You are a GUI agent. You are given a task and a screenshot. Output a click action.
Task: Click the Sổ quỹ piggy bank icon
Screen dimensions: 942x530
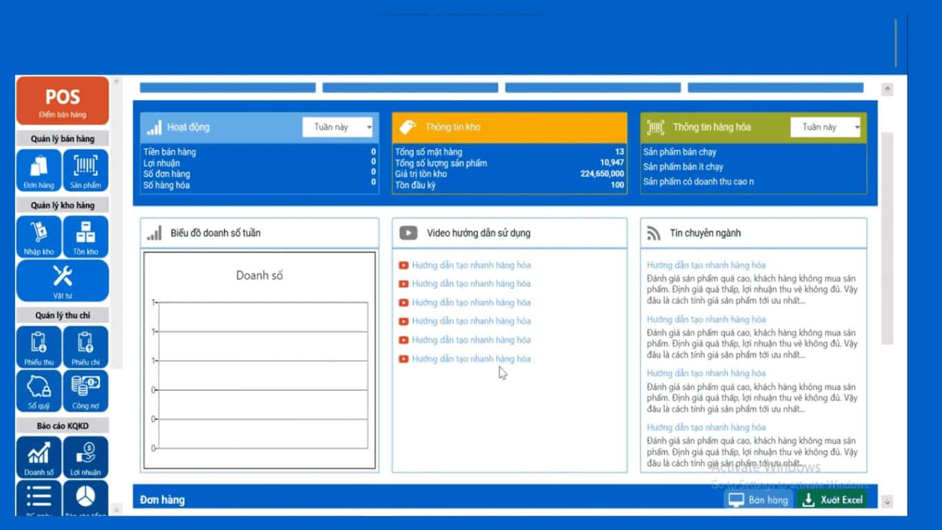tap(39, 391)
